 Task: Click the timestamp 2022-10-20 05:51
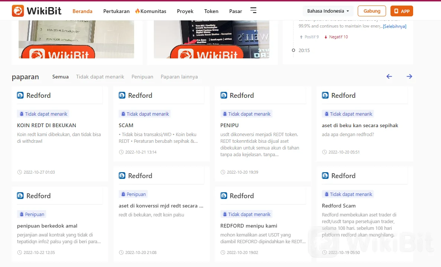coord(344,152)
